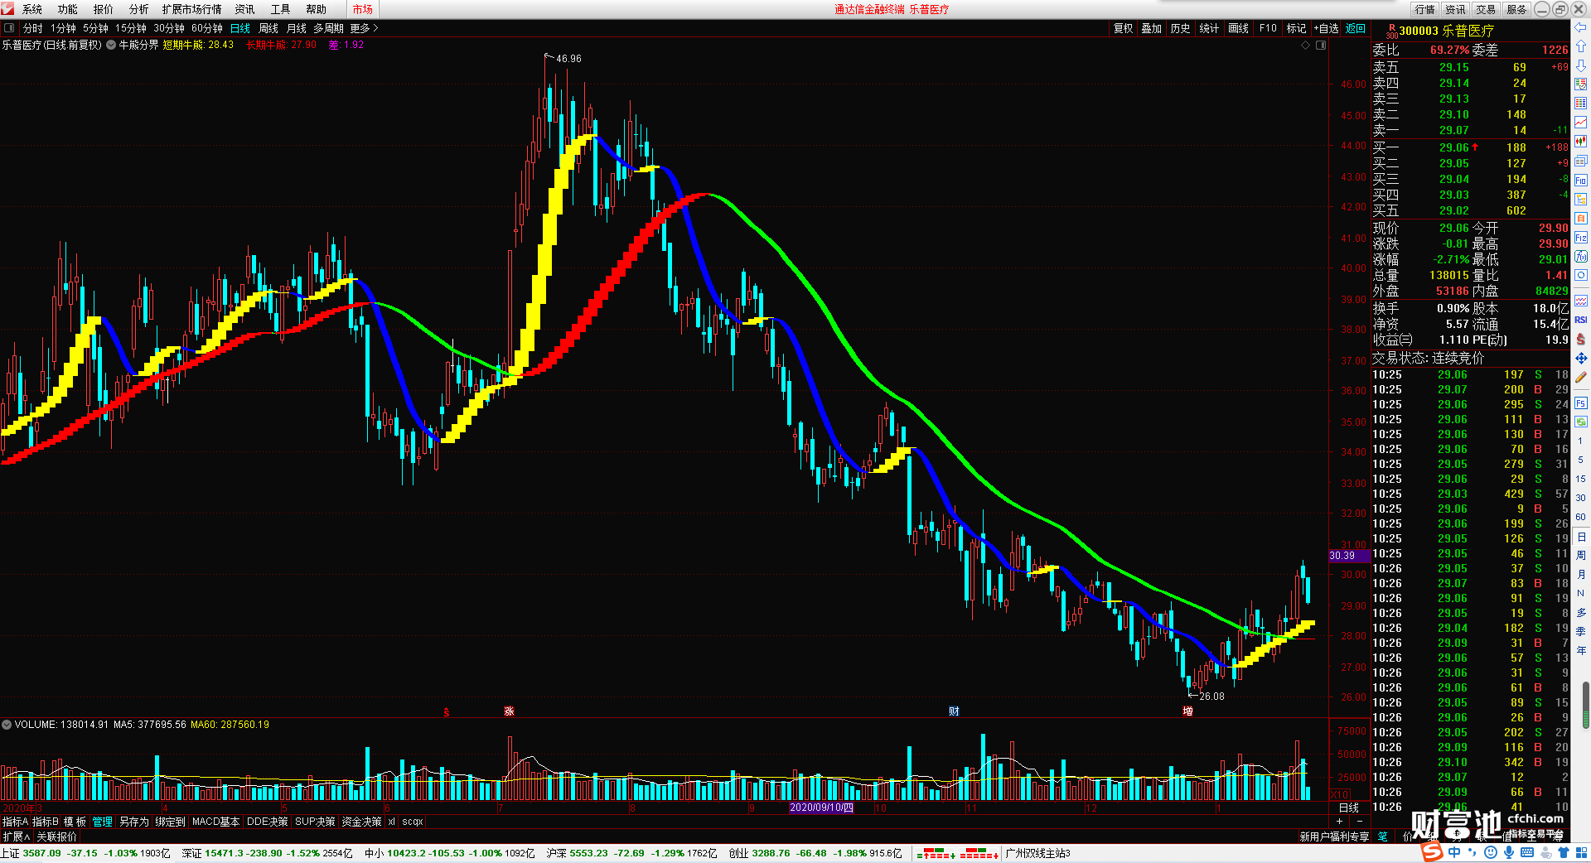Click the down-arrow next stock icon

pyautogui.click(x=1580, y=65)
